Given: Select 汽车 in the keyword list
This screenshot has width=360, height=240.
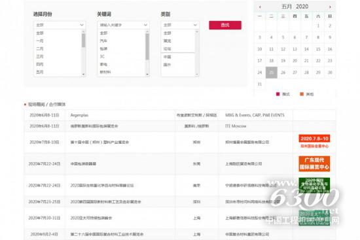Looking at the screenshot, I should (x=103, y=41).
